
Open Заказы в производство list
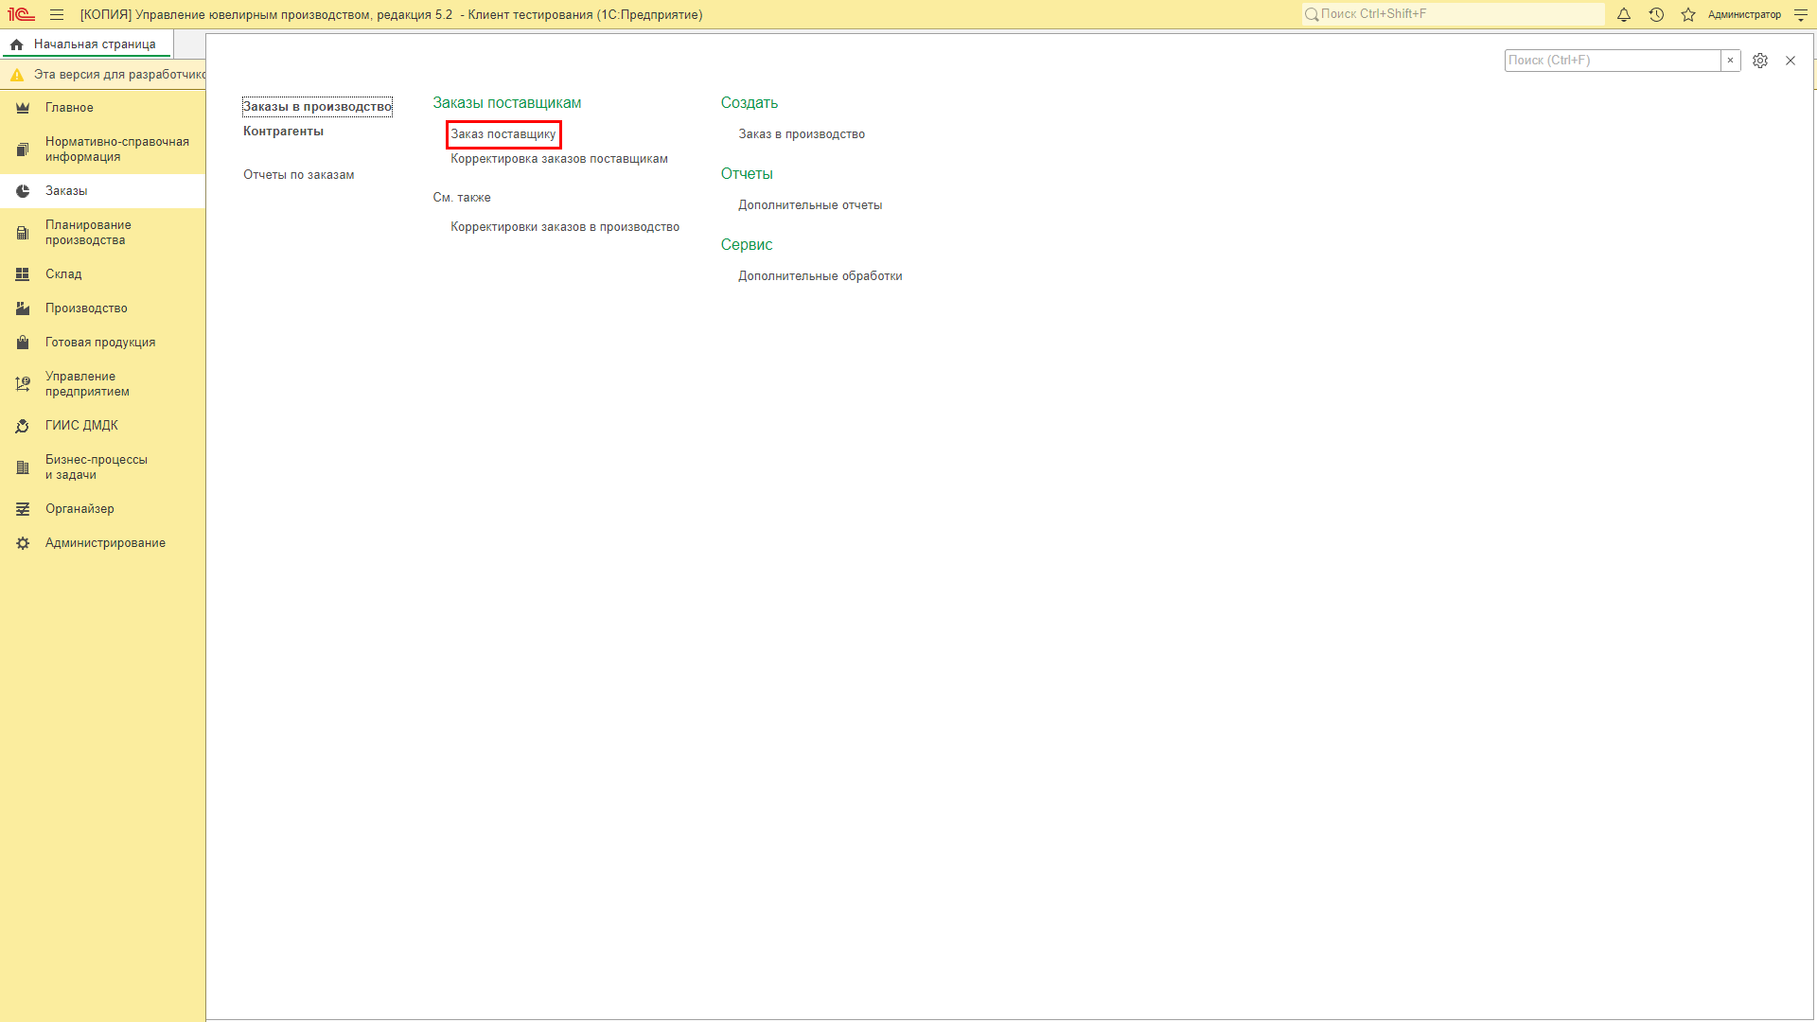[x=317, y=107]
